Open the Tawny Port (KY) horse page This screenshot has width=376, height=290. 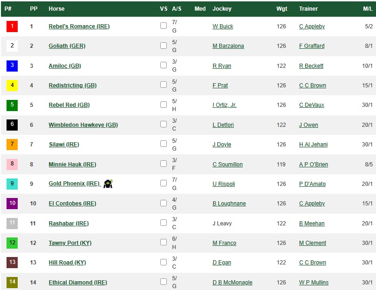click(70, 243)
